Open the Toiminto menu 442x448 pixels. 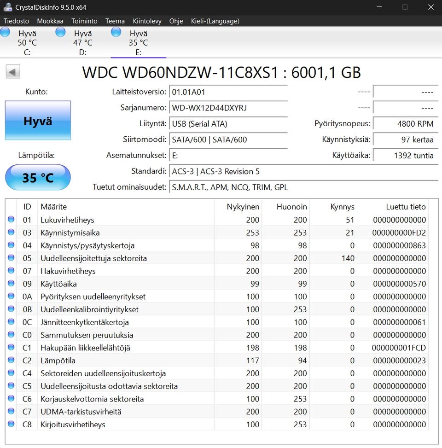pos(84,21)
